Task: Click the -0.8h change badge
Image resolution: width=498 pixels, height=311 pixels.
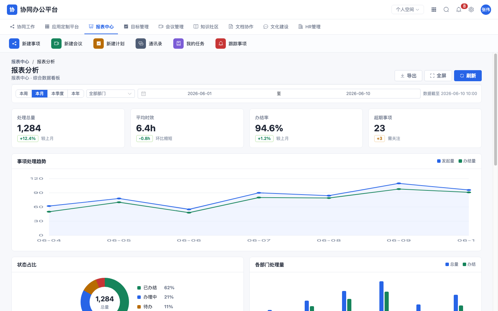Action: [x=145, y=139]
